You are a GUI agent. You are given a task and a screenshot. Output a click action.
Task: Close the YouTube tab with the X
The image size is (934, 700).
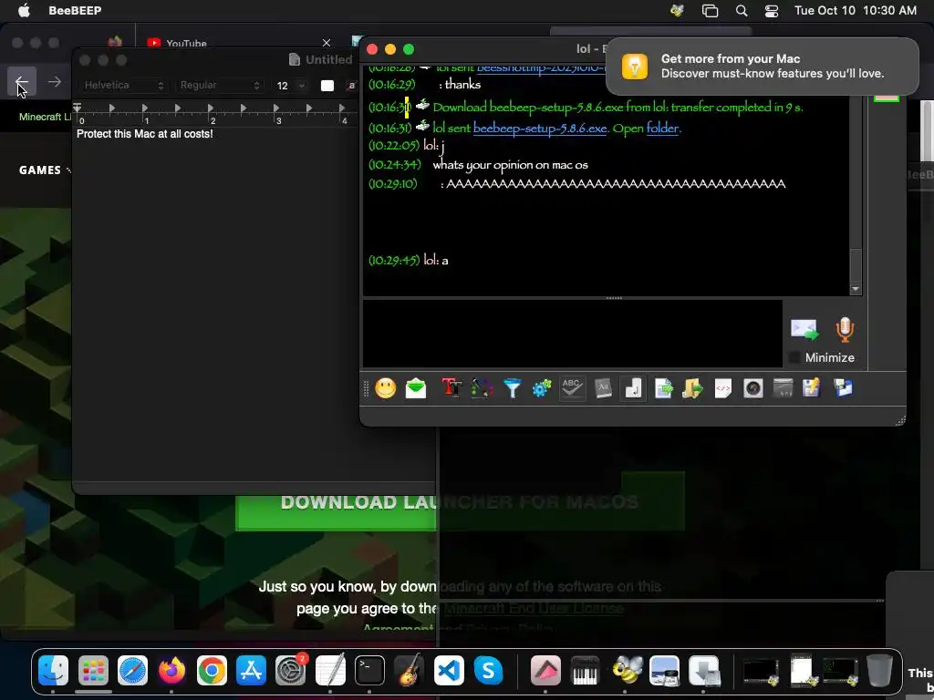click(x=327, y=43)
